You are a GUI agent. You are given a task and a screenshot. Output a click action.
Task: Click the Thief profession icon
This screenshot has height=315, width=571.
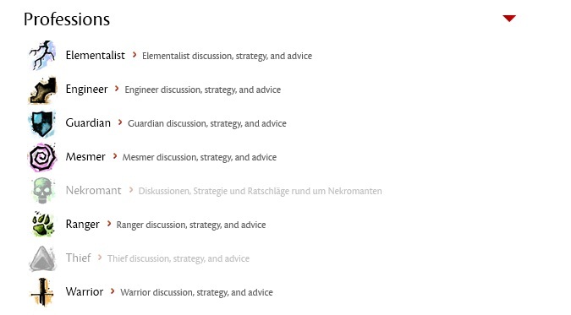42,258
